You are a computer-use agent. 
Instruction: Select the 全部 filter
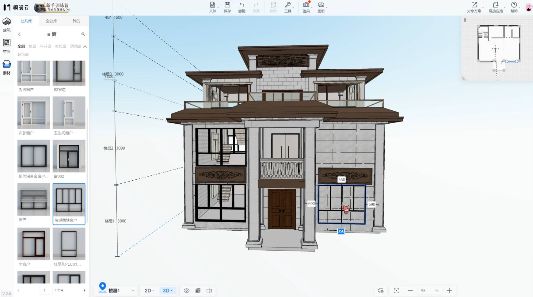click(21, 46)
